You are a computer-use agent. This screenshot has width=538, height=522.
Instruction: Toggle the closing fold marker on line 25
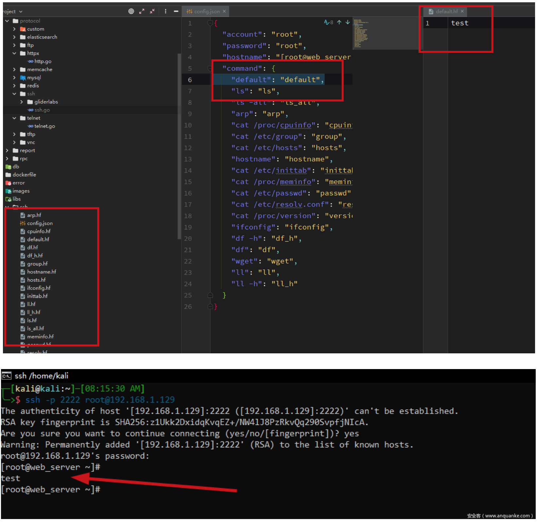tap(210, 295)
